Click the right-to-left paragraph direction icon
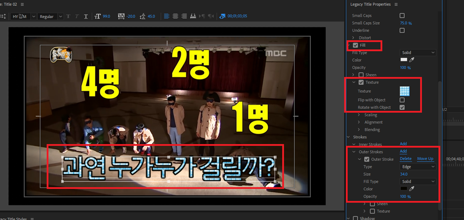Viewport: 464px width, 220px height. pyautogui.click(x=211, y=16)
